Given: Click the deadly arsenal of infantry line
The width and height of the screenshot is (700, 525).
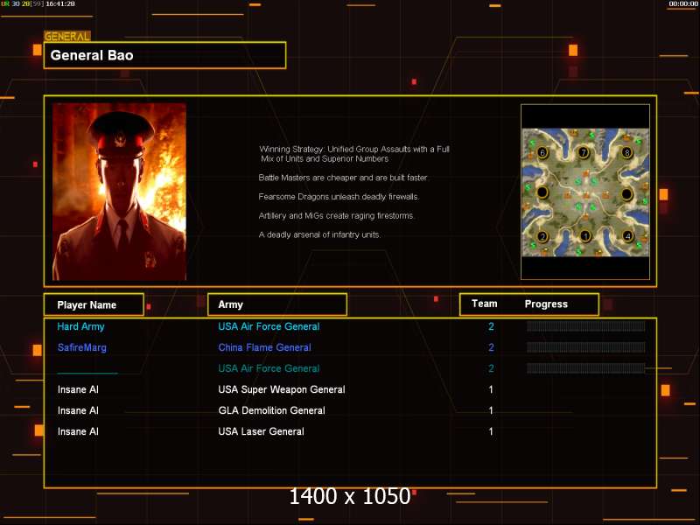Looking at the screenshot, I should 319,234.
